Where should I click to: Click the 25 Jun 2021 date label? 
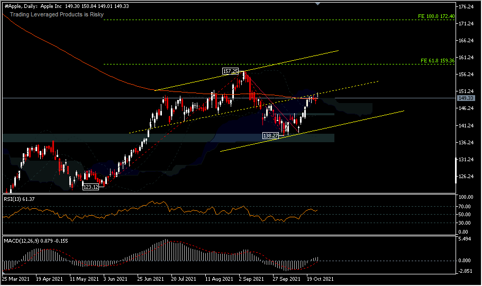(151, 279)
